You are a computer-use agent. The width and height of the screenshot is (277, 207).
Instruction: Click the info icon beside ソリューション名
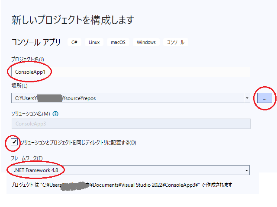(55, 114)
